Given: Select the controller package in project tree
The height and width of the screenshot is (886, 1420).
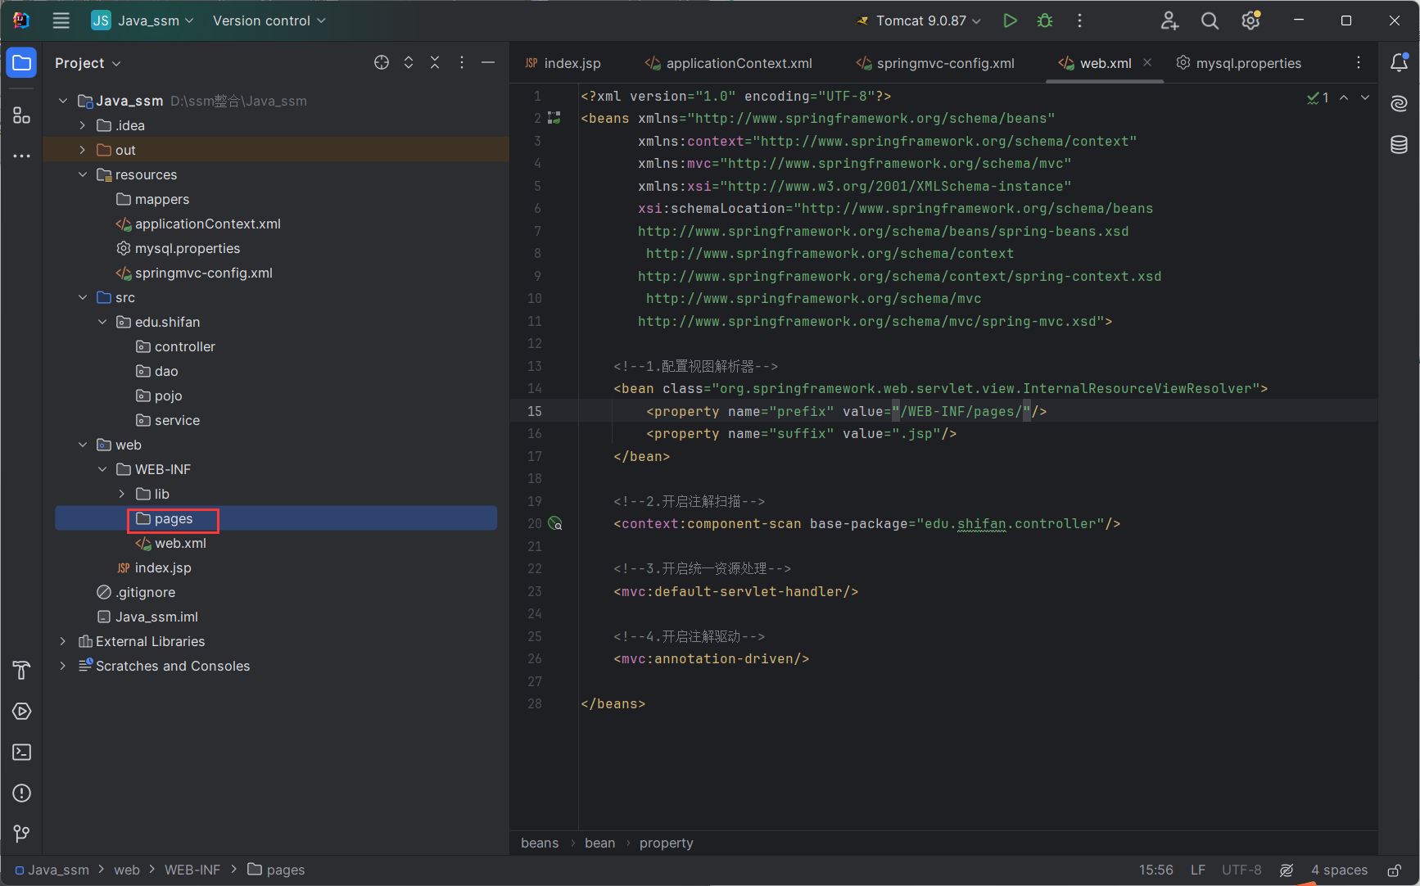Looking at the screenshot, I should (x=184, y=346).
